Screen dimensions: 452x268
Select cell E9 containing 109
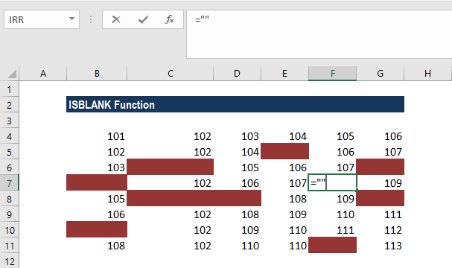point(284,214)
